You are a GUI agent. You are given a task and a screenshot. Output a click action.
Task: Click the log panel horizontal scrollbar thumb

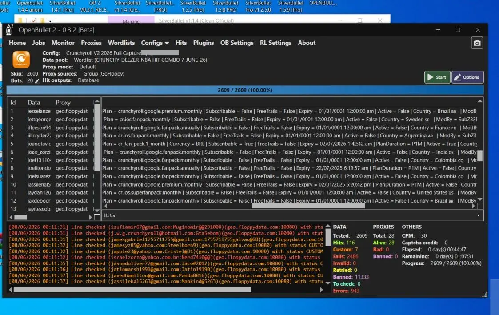tap(132, 290)
